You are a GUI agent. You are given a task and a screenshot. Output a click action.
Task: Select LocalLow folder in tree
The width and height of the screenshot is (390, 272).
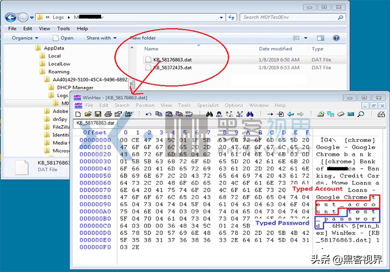(59, 64)
